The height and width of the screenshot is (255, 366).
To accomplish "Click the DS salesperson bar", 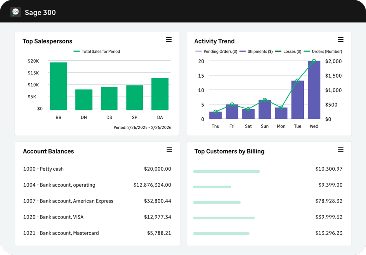I will click(109, 99).
